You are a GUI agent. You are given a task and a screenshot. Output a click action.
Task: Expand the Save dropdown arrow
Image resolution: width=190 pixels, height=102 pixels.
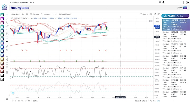coord(148,14)
